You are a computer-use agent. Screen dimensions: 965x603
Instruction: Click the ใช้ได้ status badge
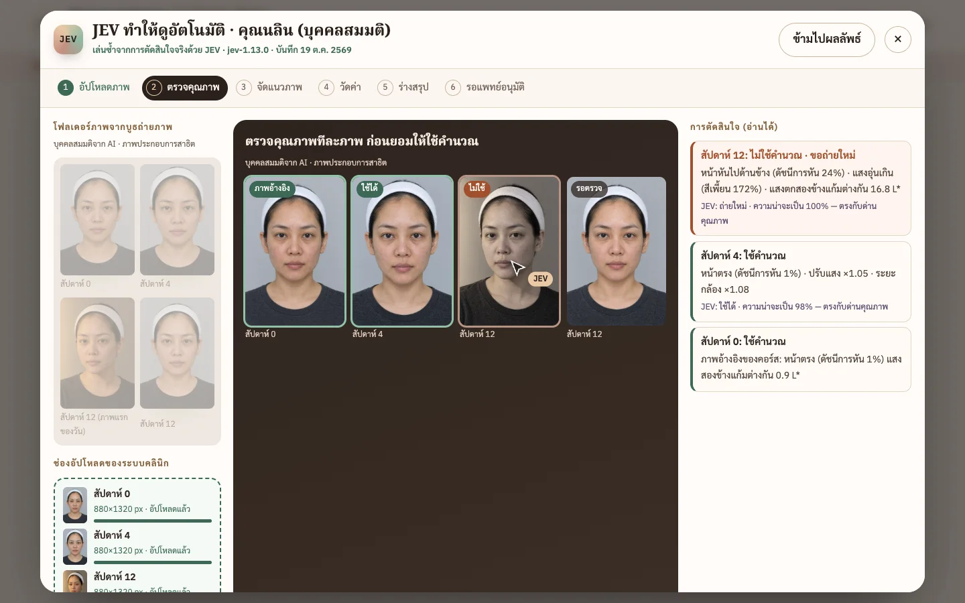click(x=370, y=188)
